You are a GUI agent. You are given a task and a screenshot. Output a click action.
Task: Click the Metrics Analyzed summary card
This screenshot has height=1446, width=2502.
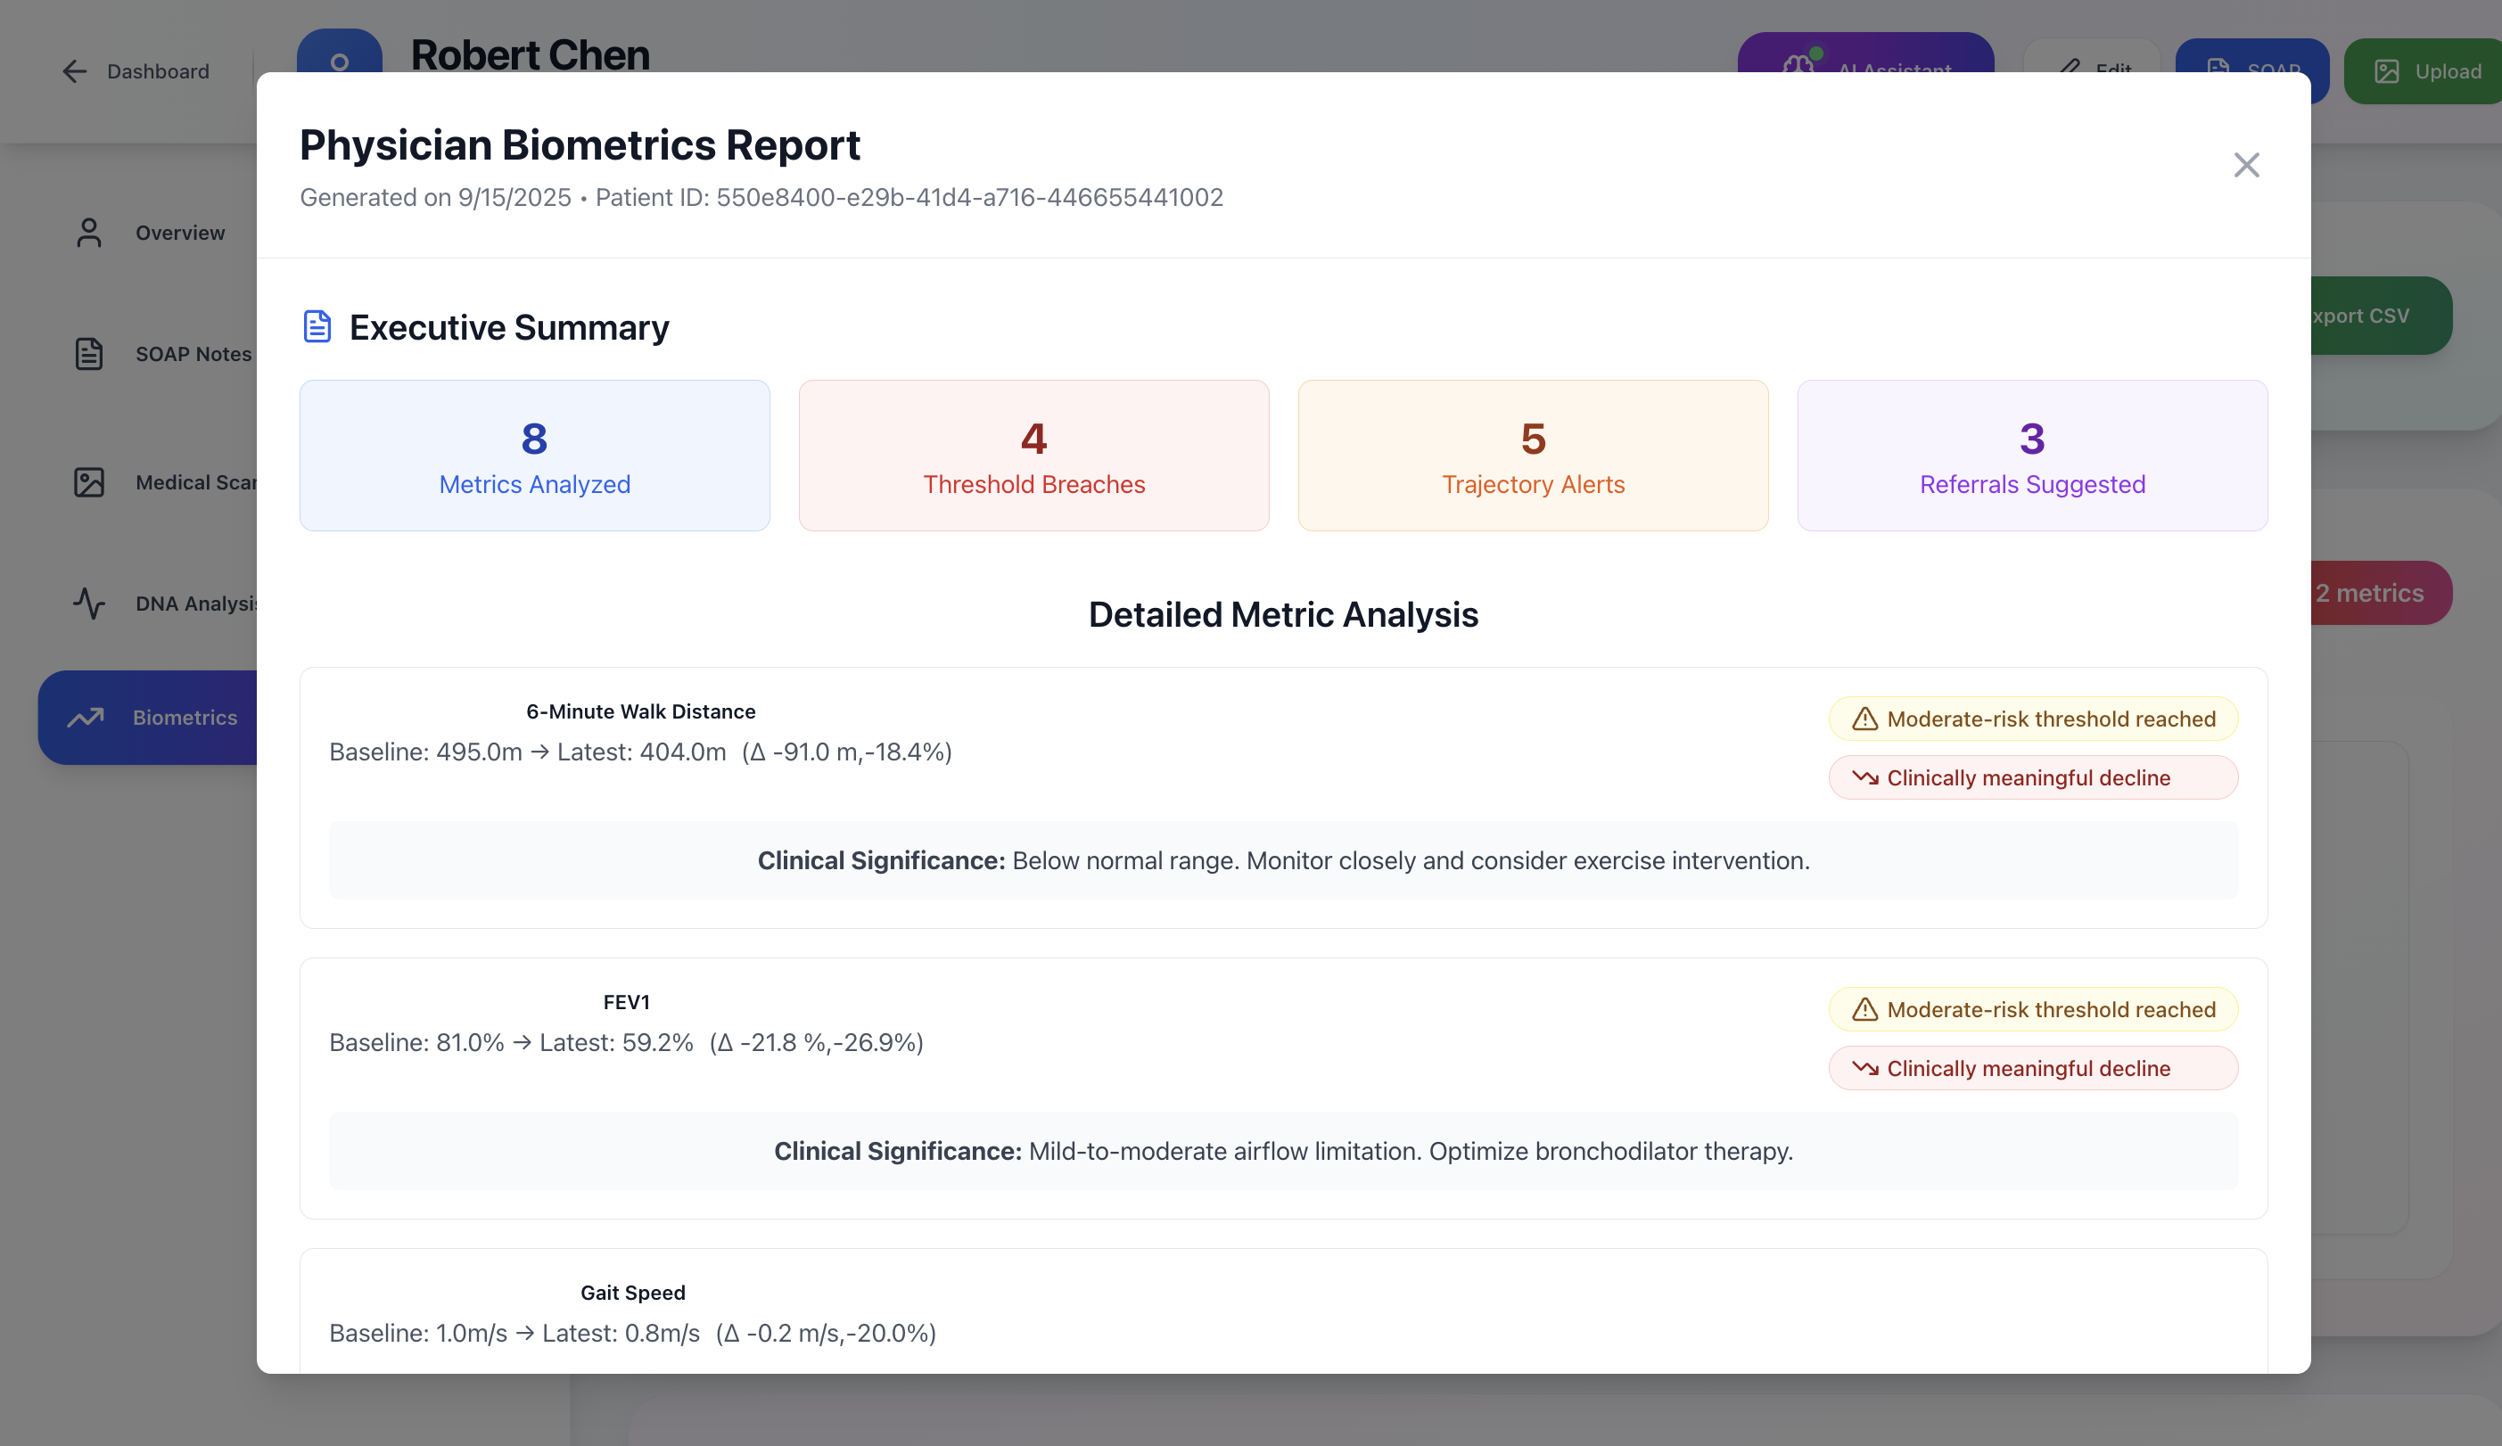(x=534, y=456)
